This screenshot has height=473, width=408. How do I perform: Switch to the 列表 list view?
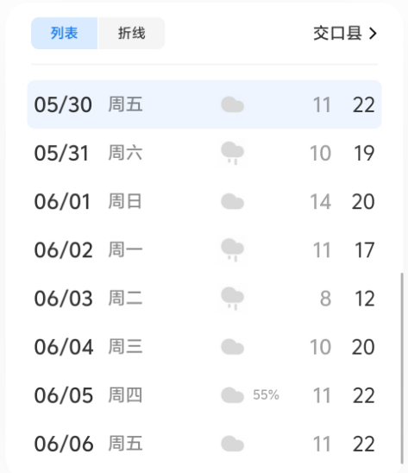[64, 33]
